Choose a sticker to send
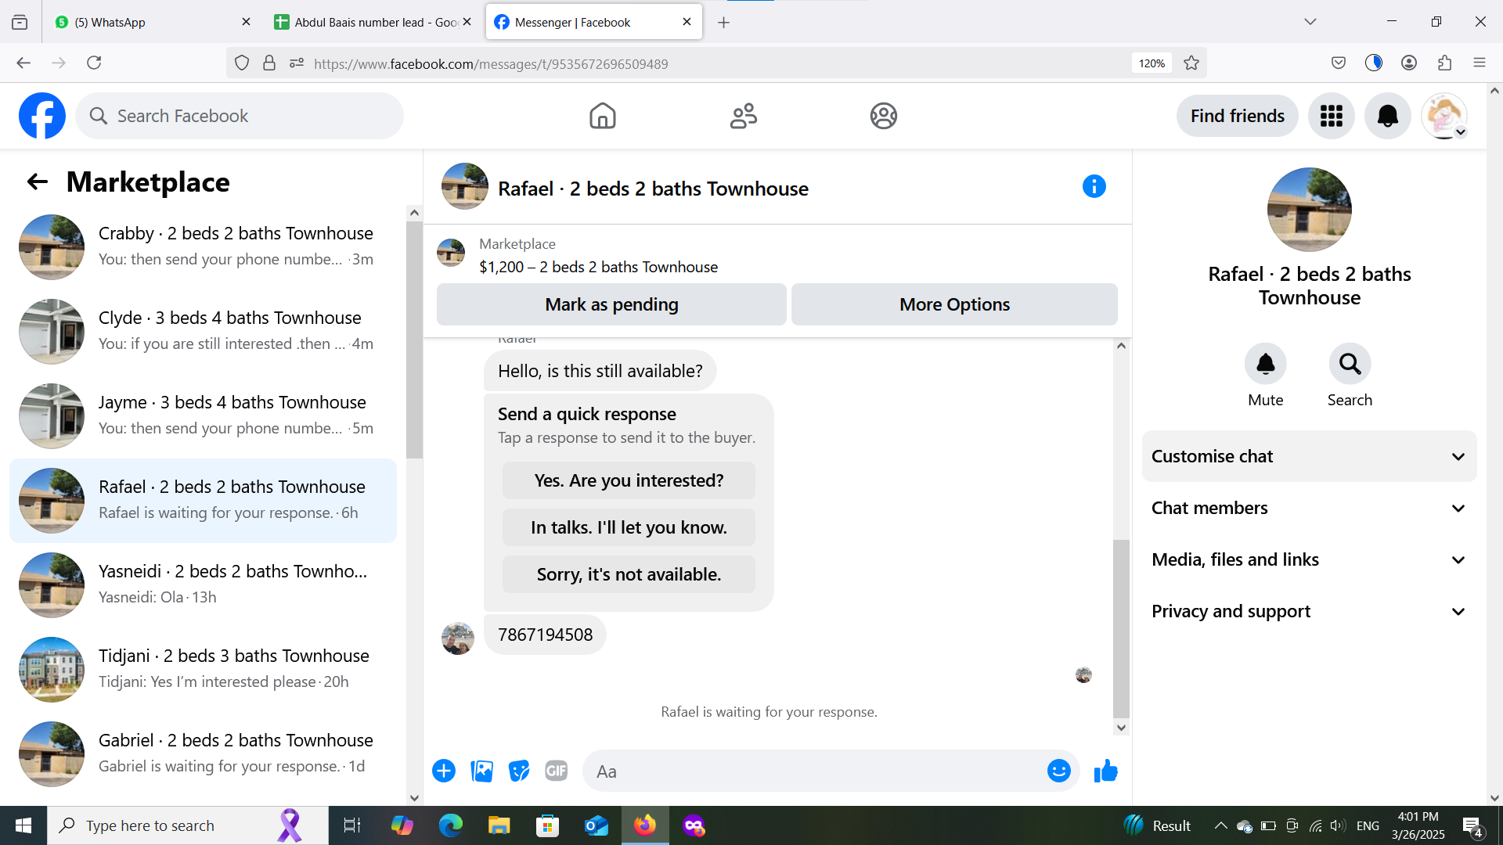This screenshot has height=845, width=1503. click(x=518, y=771)
